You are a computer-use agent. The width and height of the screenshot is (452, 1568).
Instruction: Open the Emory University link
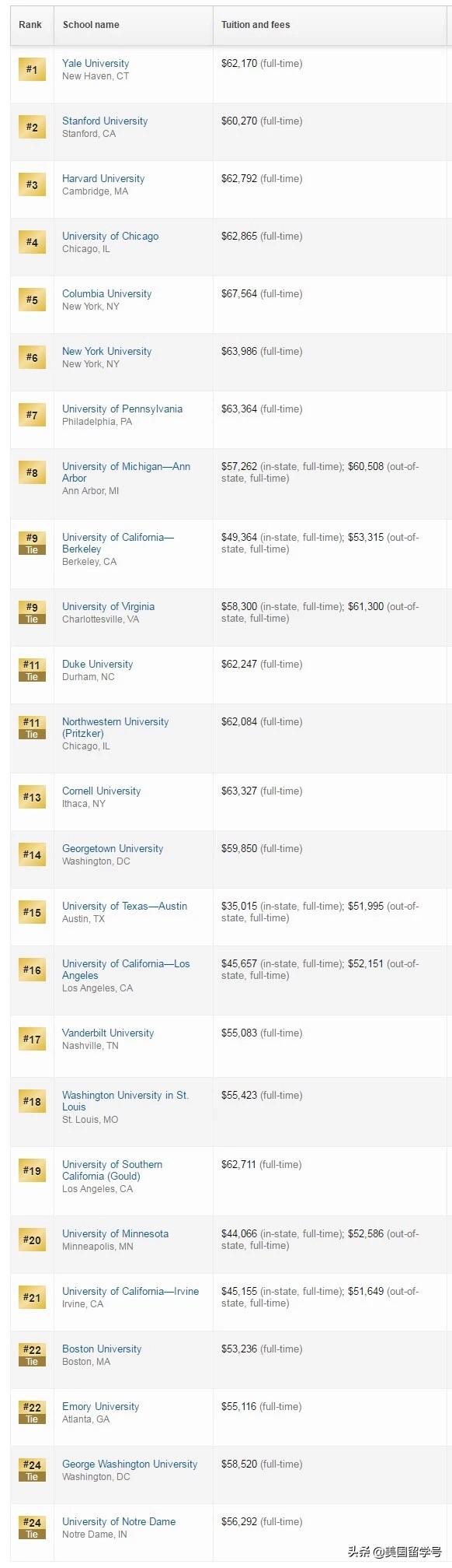tap(101, 1406)
